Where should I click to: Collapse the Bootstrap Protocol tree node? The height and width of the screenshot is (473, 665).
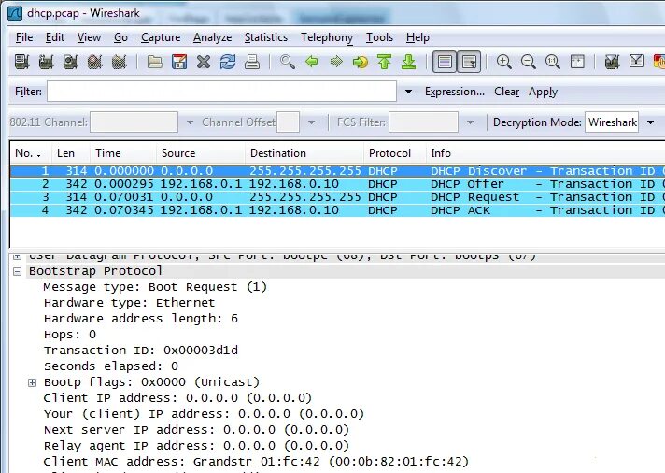18,271
